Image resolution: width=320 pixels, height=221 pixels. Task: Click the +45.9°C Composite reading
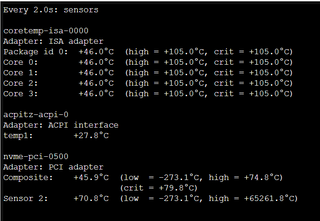click(91, 177)
